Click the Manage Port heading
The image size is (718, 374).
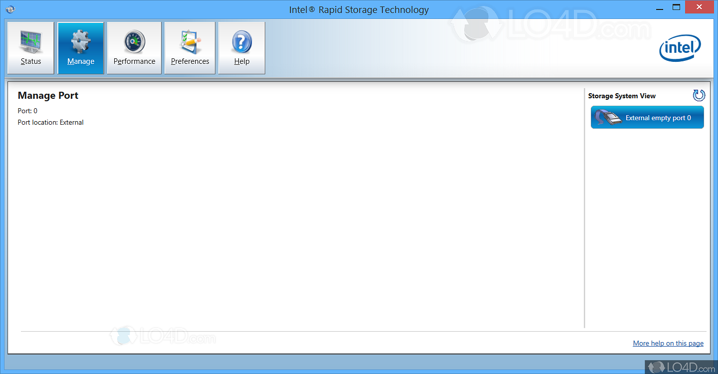click(48, 95)
